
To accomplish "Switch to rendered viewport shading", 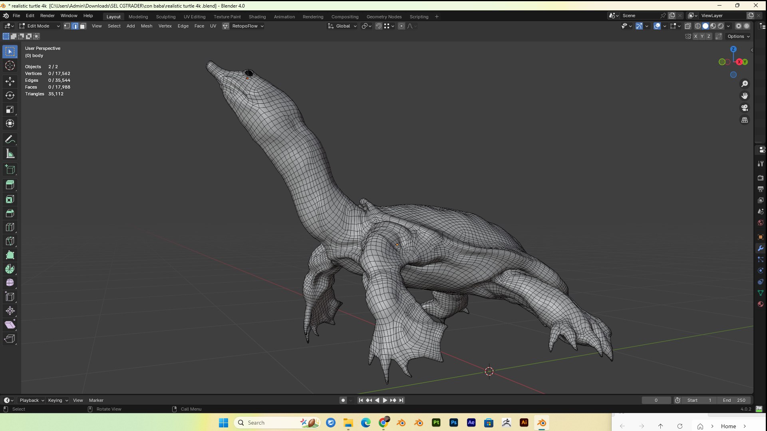I will pos(721,26).
